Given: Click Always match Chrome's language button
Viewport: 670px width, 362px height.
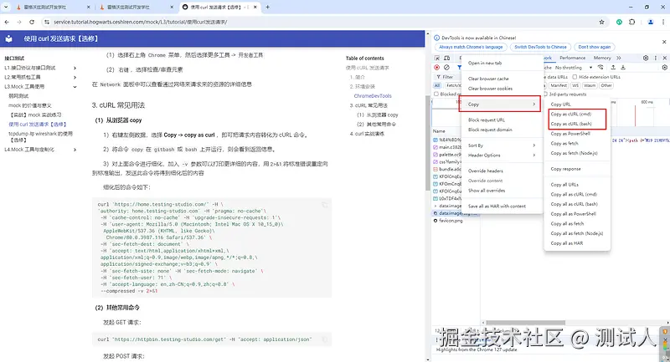Looking at the screenshot, I should point(471,47).
